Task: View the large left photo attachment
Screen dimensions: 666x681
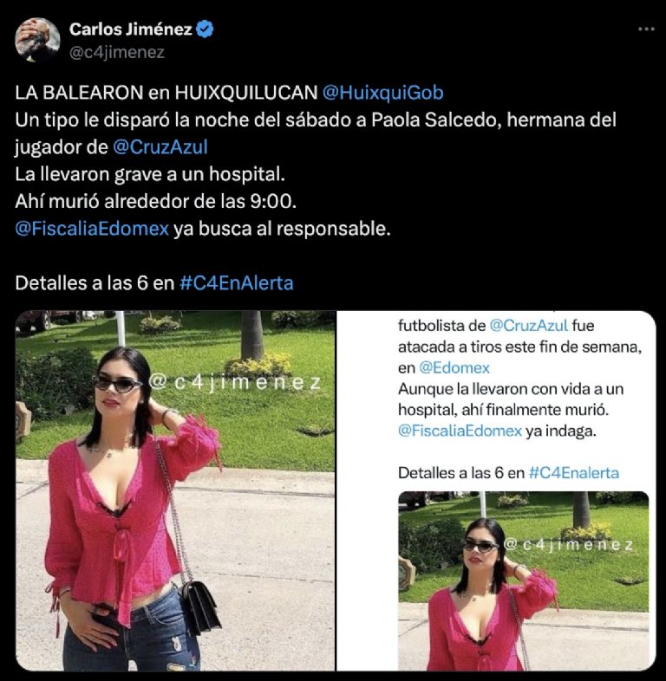Action: pyautogui.click(x=176, y=490)
